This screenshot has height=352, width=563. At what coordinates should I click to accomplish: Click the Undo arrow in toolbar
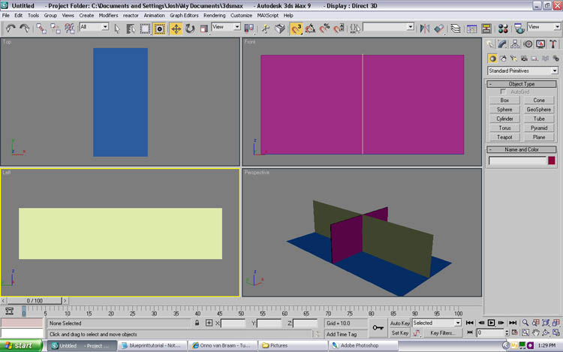(x=11, y=29)
